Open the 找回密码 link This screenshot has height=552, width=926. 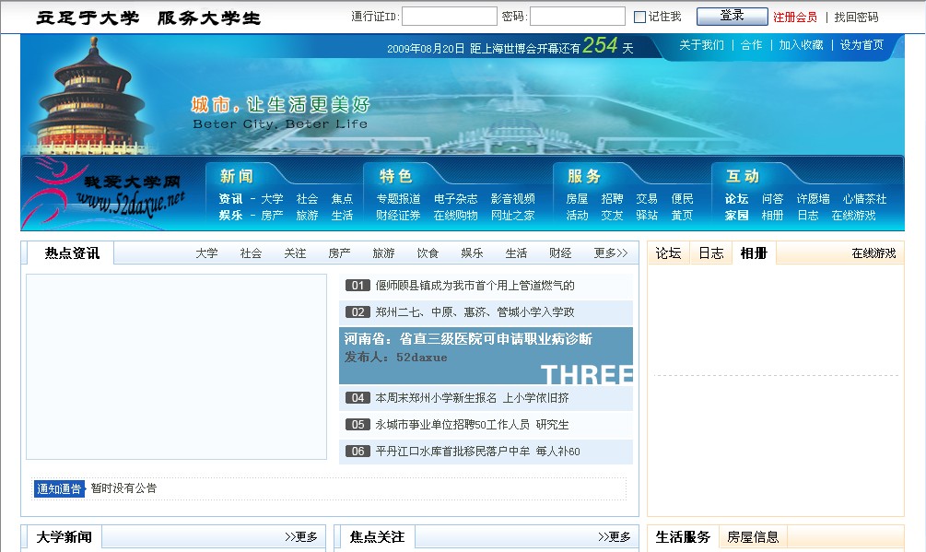tap(856, 18)
